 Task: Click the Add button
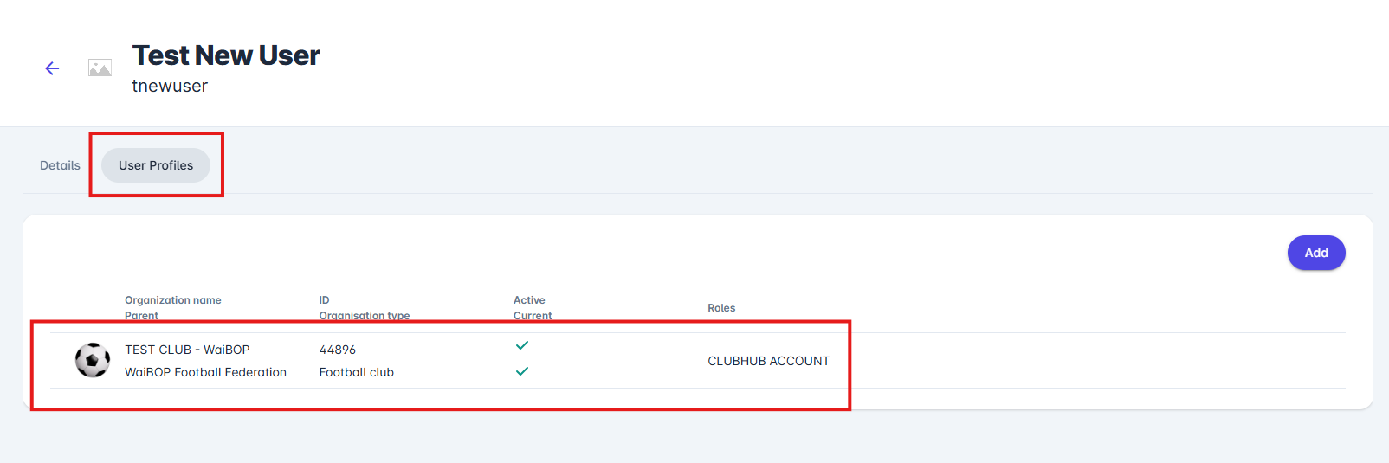pos(1316,253)
